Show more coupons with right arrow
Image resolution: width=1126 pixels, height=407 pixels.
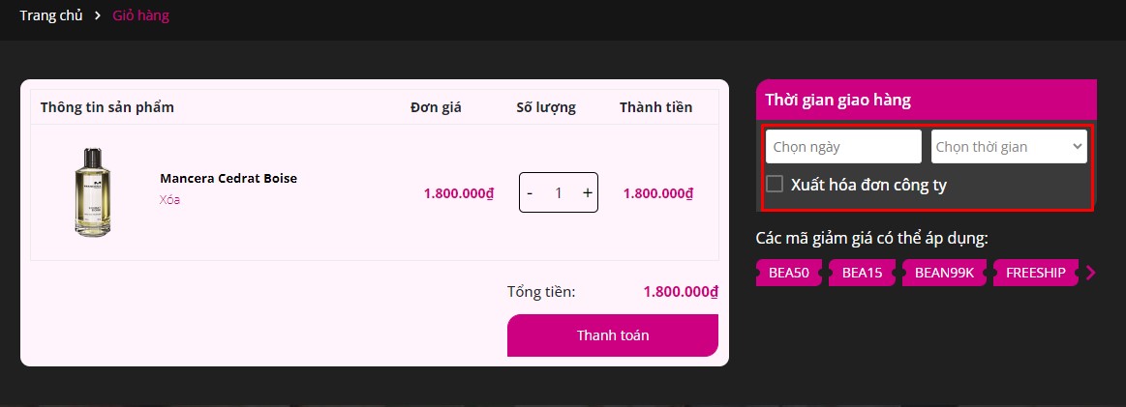(x=1091, y=274)
